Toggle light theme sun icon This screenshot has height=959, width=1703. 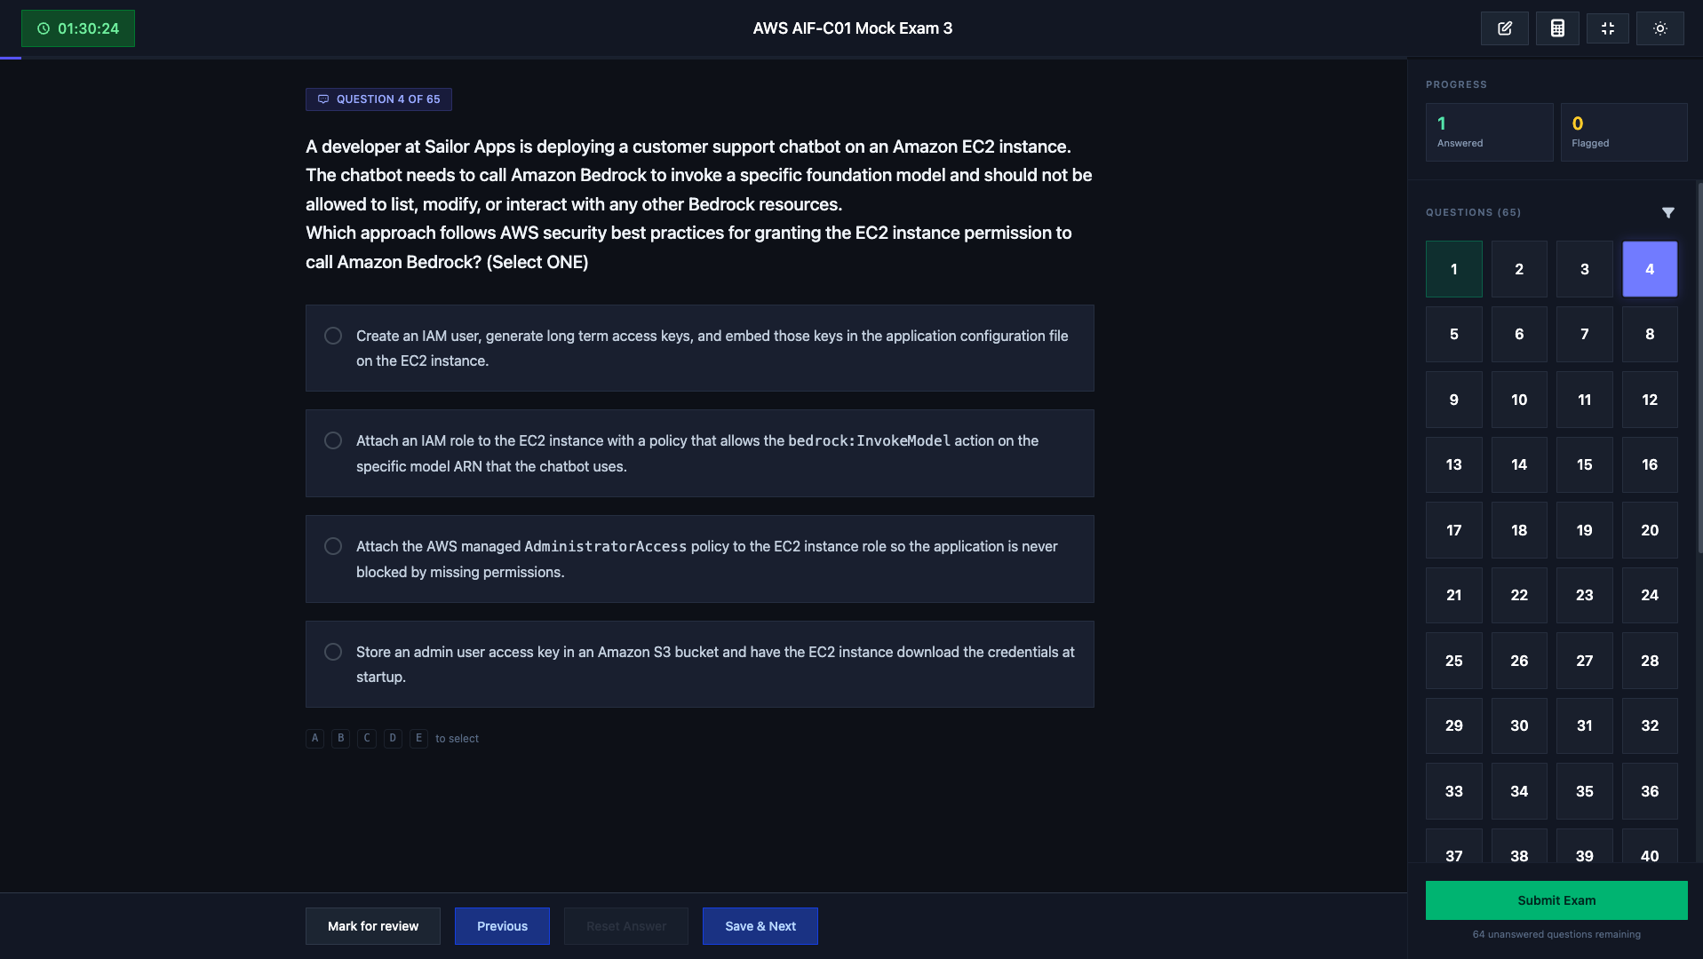[1659, 28]
